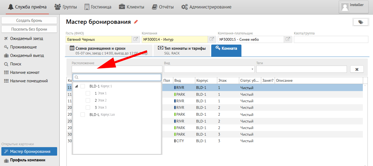Screen dimensions: 373x166
Task: Click the Создать бронь button
Action: click(x=29, y=21)
